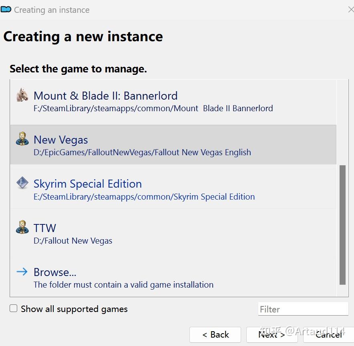Click the E:/SteamLibrary Skyrim path text
The height and width of the screenshot is (346, 354).
(144, 197)
